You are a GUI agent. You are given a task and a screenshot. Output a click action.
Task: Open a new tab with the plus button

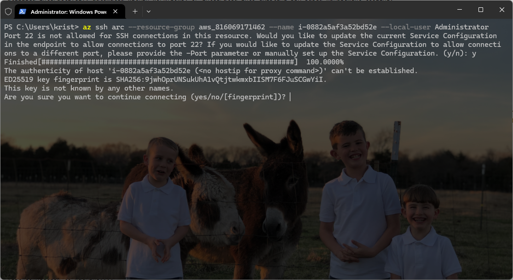[x=135, y=11]
